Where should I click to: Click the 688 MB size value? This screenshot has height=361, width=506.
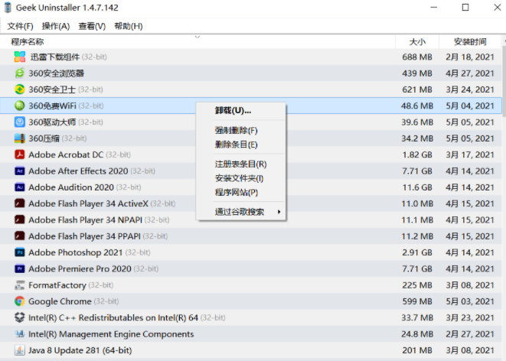coord(417,57)
